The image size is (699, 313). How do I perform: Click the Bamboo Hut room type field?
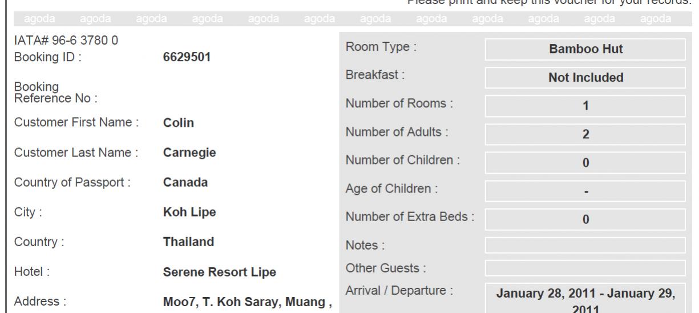coord(585,49)
